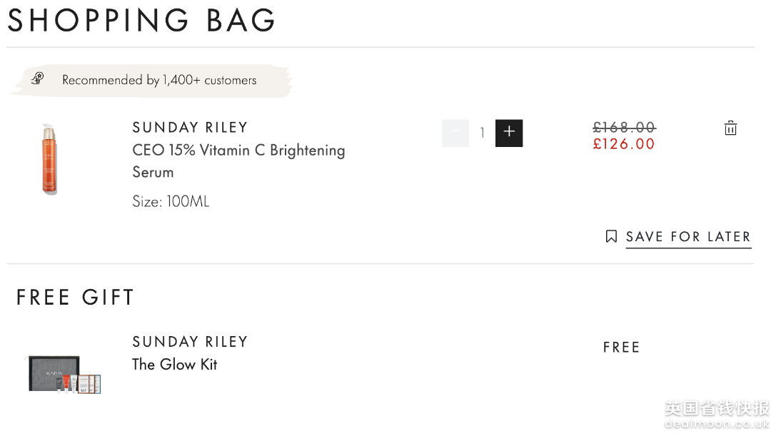Remove the serum using the trash icon

pyautogui.click(x=730, y=128)
